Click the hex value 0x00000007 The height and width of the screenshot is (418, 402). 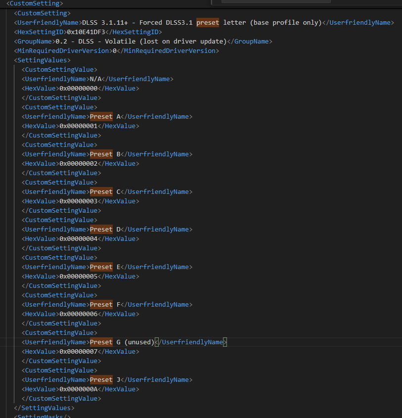click(x=79, y=351)
